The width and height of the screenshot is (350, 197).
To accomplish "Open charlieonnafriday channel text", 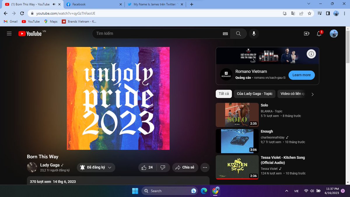I will (273, 137).
